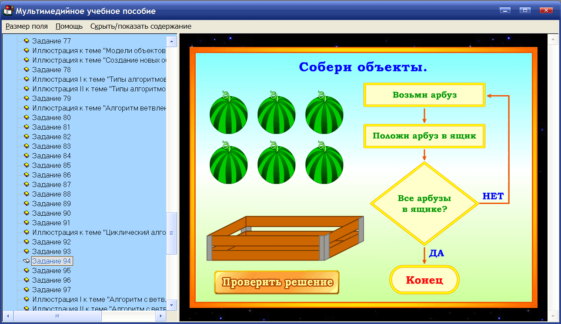Click the tree horizontal scroll-right arrow

coord(161,316)
